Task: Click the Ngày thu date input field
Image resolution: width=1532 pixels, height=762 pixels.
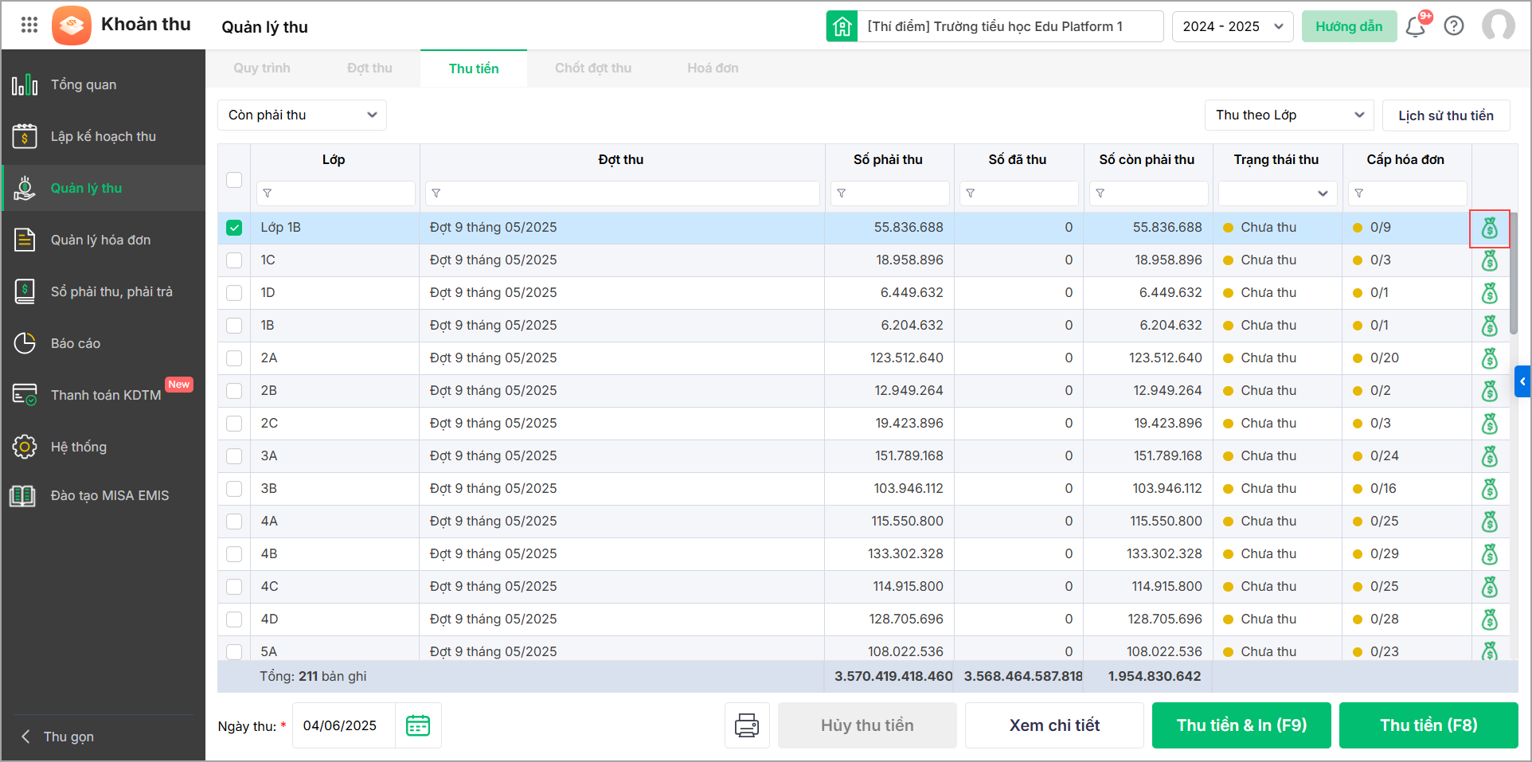Action: (343, 725)
